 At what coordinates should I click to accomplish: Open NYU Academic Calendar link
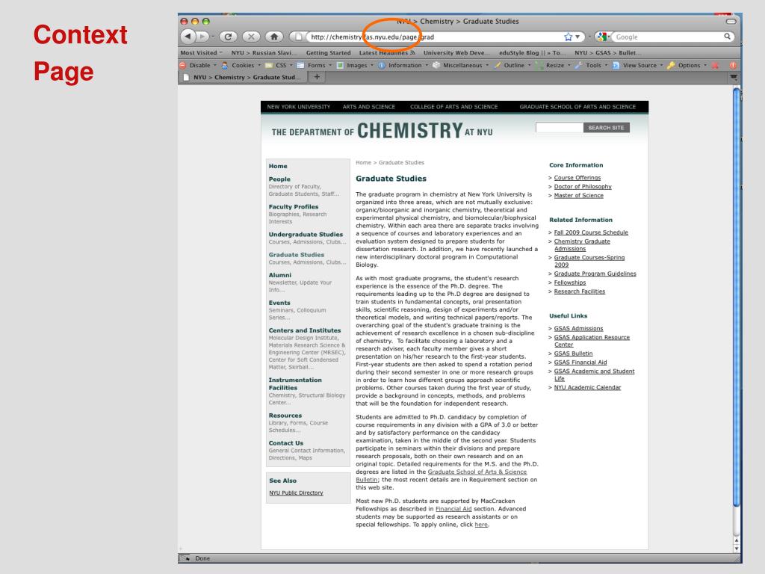(x=587, y=388)
